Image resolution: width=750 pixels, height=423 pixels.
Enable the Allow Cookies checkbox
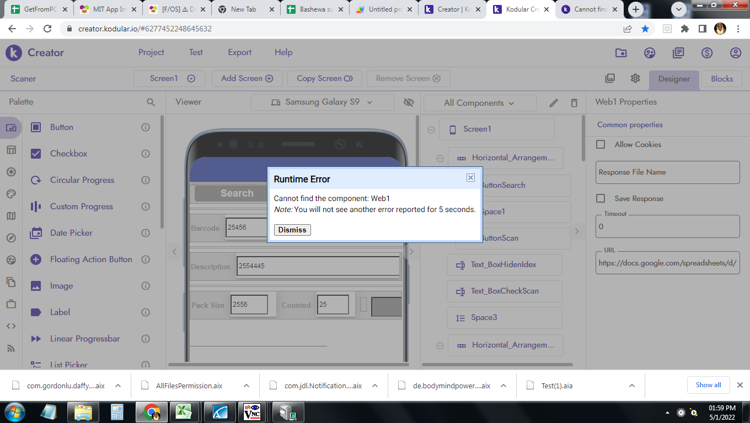601,144
